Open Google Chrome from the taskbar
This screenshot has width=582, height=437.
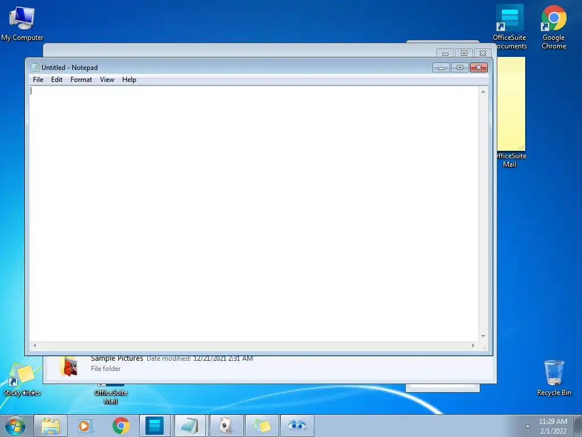(x=120, y=426)
